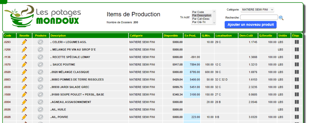Click produce gear for AIL, POIVRE row

(x=40, y=117)
